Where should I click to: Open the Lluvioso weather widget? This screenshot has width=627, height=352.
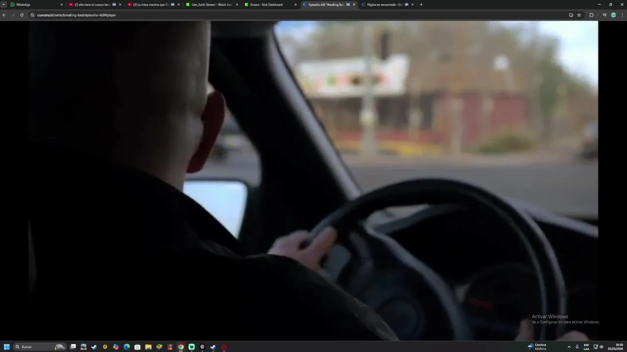point(537,347)
